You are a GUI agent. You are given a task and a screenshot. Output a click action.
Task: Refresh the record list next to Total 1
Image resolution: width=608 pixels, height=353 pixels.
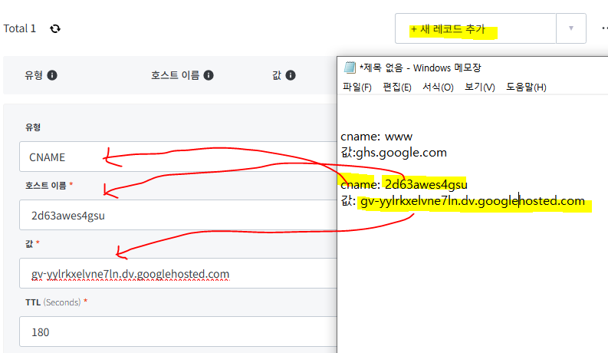[55, 28]
